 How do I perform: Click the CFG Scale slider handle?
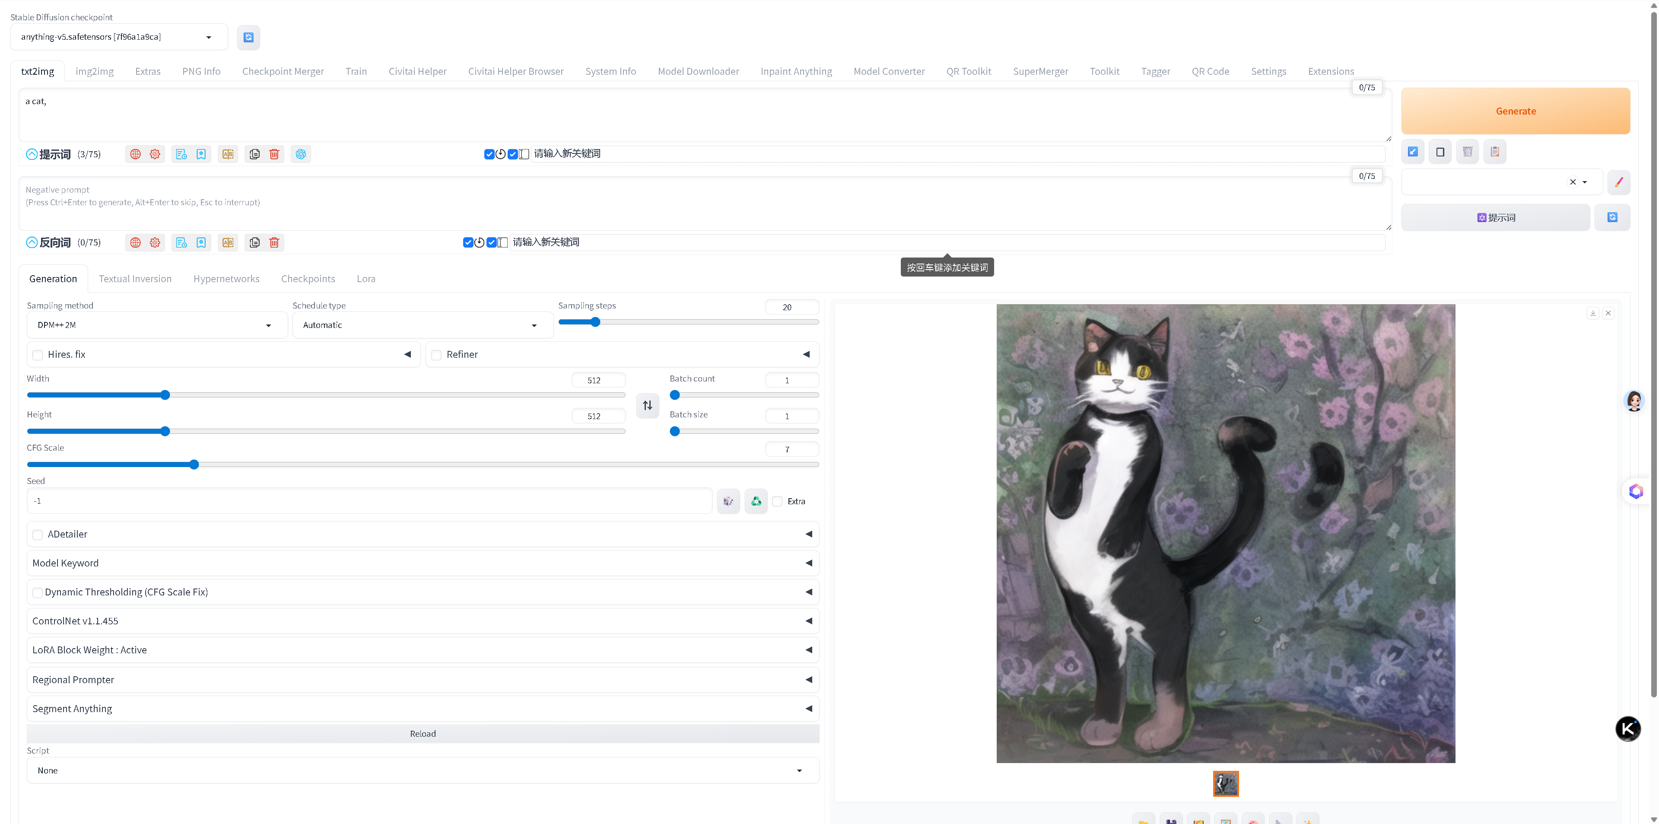coord(194,464)
